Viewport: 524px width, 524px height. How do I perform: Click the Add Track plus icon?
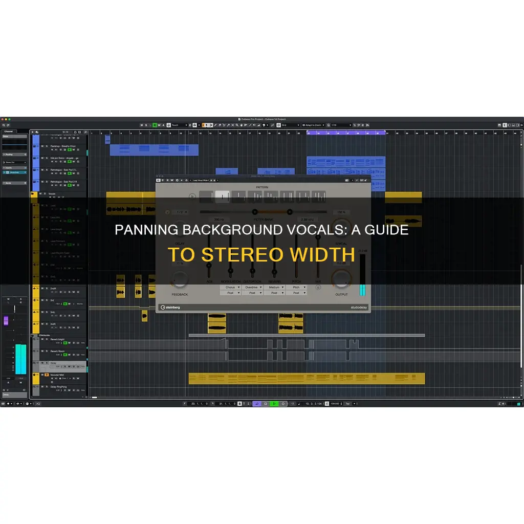pos(32,133)
